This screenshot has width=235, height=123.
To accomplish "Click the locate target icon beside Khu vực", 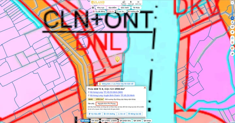I will (93, 8).
